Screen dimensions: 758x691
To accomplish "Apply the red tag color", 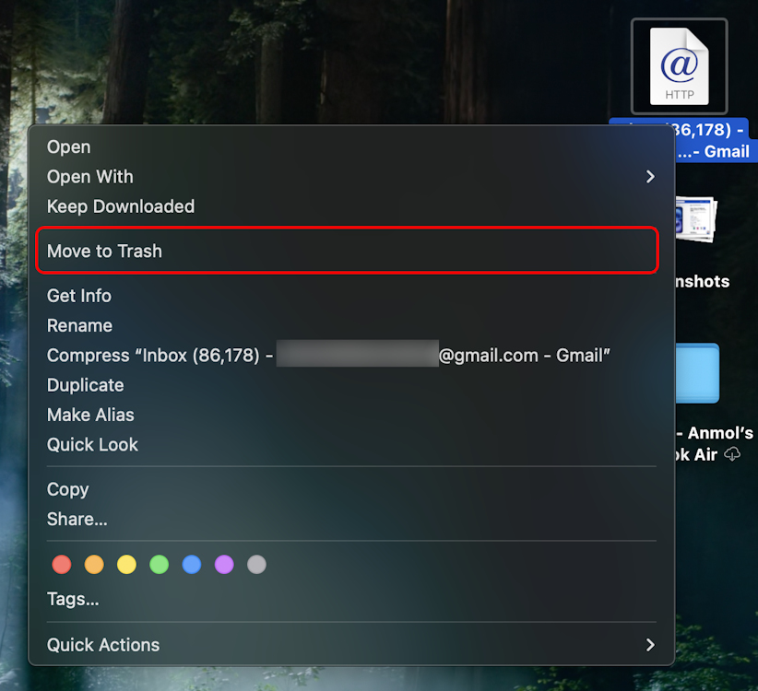I will (62, 565).
